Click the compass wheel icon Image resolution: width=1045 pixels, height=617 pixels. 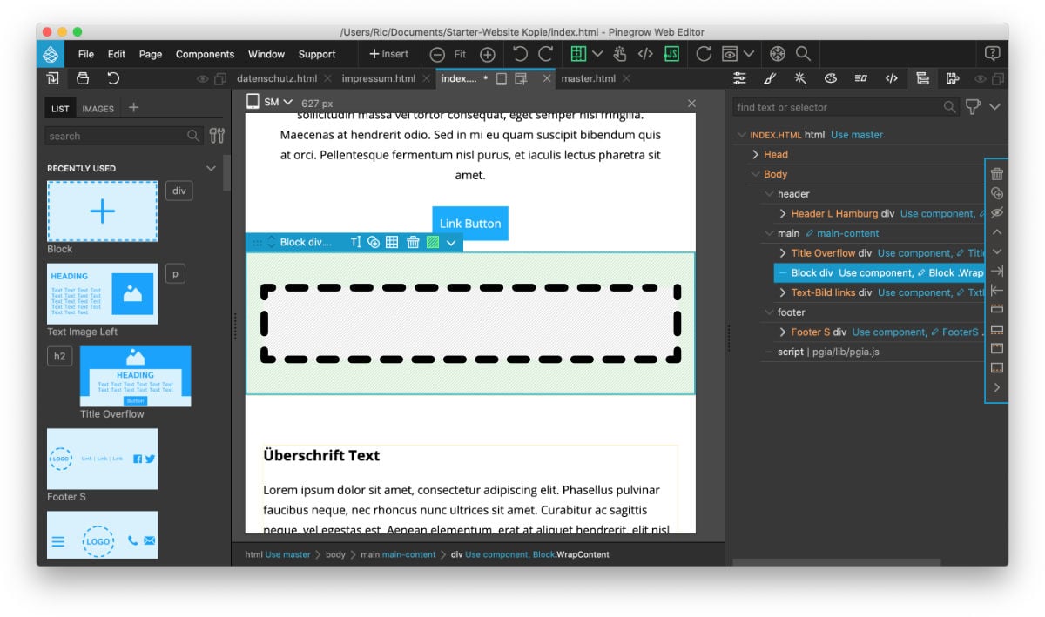(778, 54)
